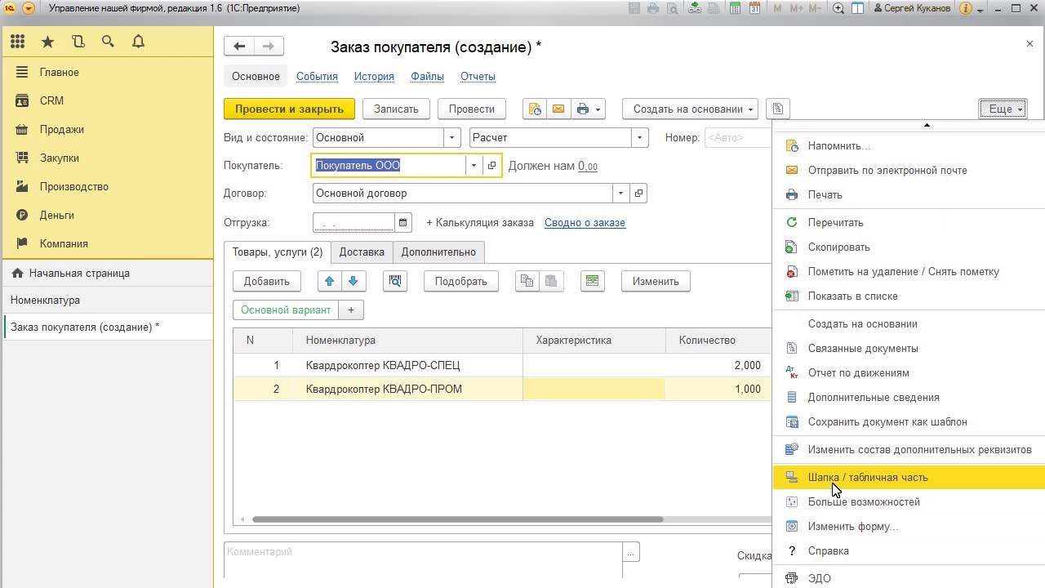This screenshot has height=588, width=1045.
Task: Open the Дополнительно tab
Action: (x=438, y=252)
